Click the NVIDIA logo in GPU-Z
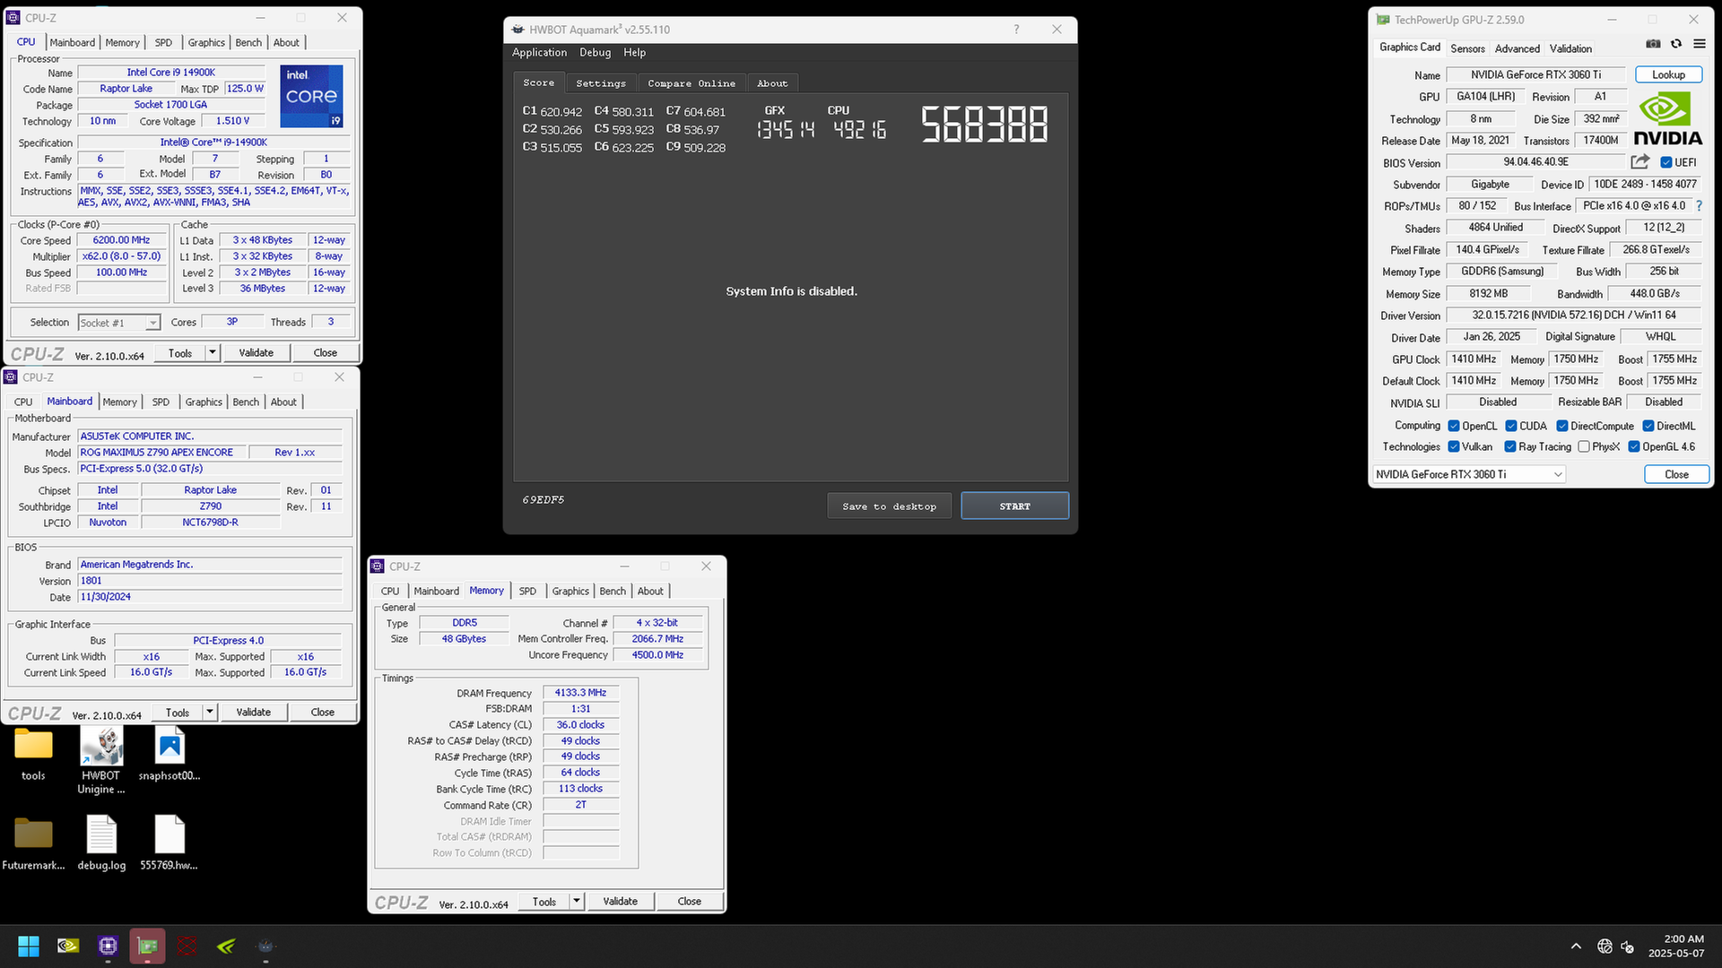This screenshot has width=1722, height=968. [x=1667, y=118]
